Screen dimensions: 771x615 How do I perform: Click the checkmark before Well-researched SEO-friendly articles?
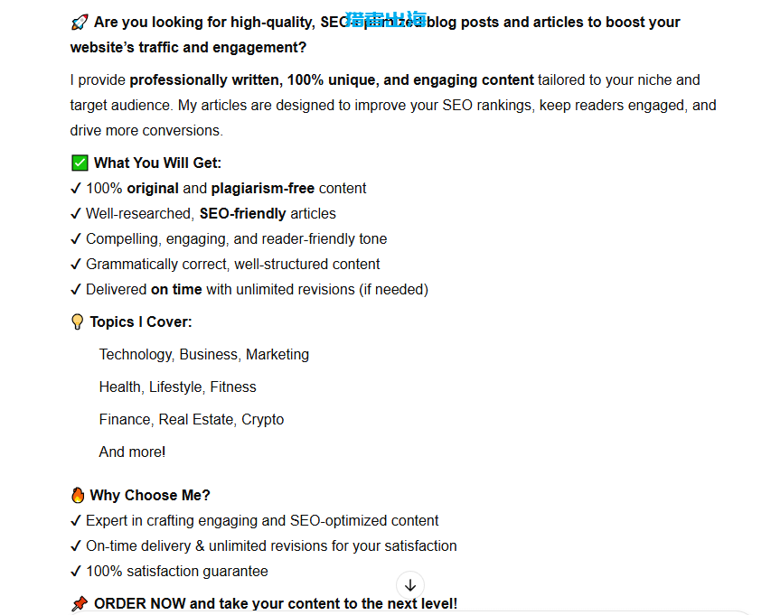point(76,214)
